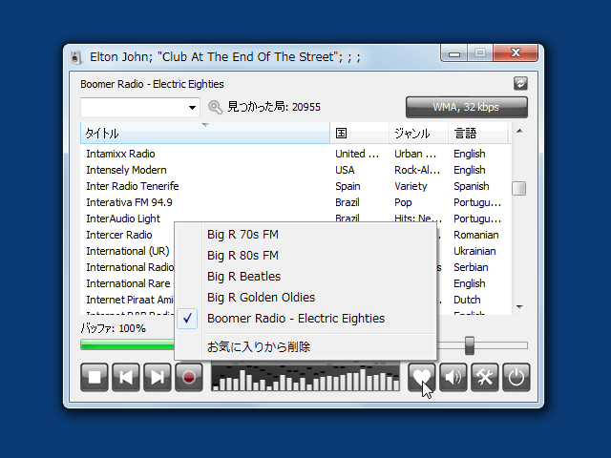Click the USA country cell
The image size is (611, 458).
click(345, 170)
